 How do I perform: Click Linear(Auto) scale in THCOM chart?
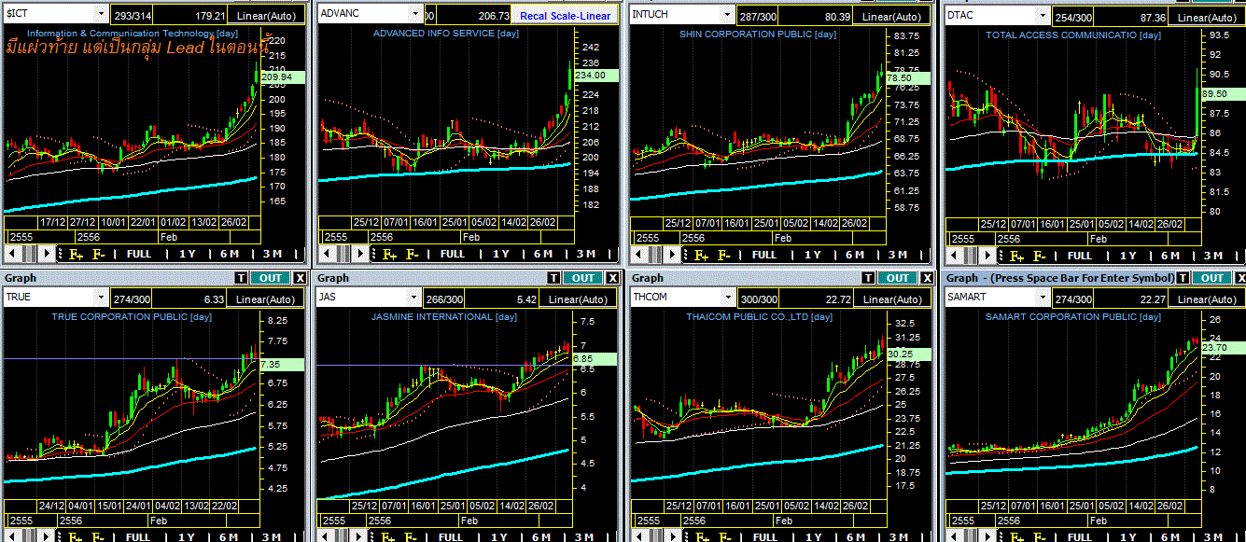click(x=891, y=299)
